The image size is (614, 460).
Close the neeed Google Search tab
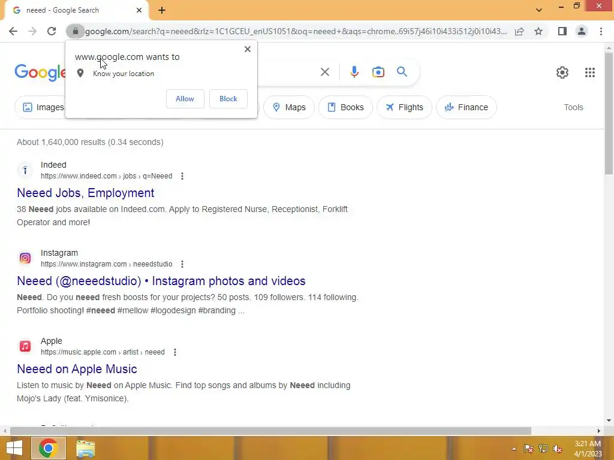[139, 10]
